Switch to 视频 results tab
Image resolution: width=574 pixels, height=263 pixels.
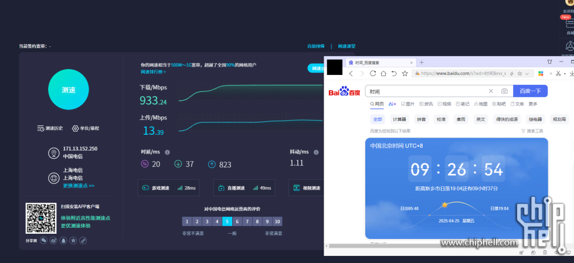444,104
